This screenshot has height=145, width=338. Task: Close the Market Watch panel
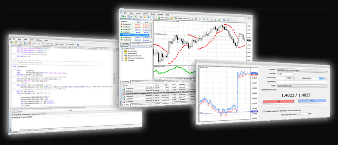[151, 19]
